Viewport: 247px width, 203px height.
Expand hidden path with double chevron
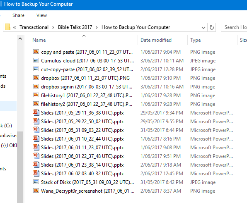15,28
